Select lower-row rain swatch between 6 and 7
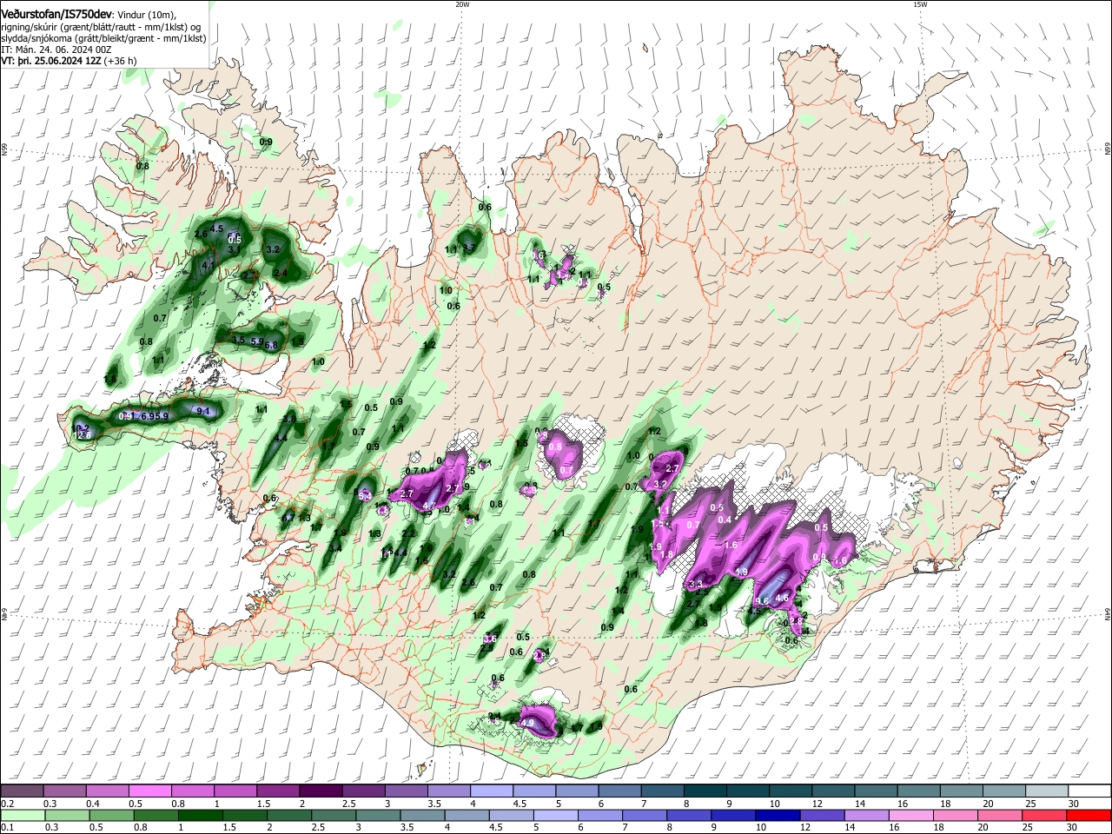 600,815
